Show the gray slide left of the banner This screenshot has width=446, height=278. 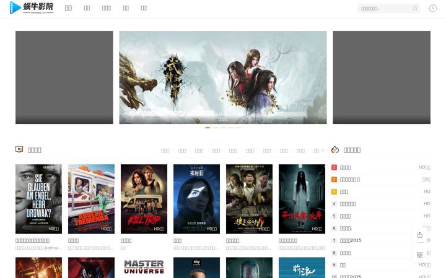pos(64,77)
